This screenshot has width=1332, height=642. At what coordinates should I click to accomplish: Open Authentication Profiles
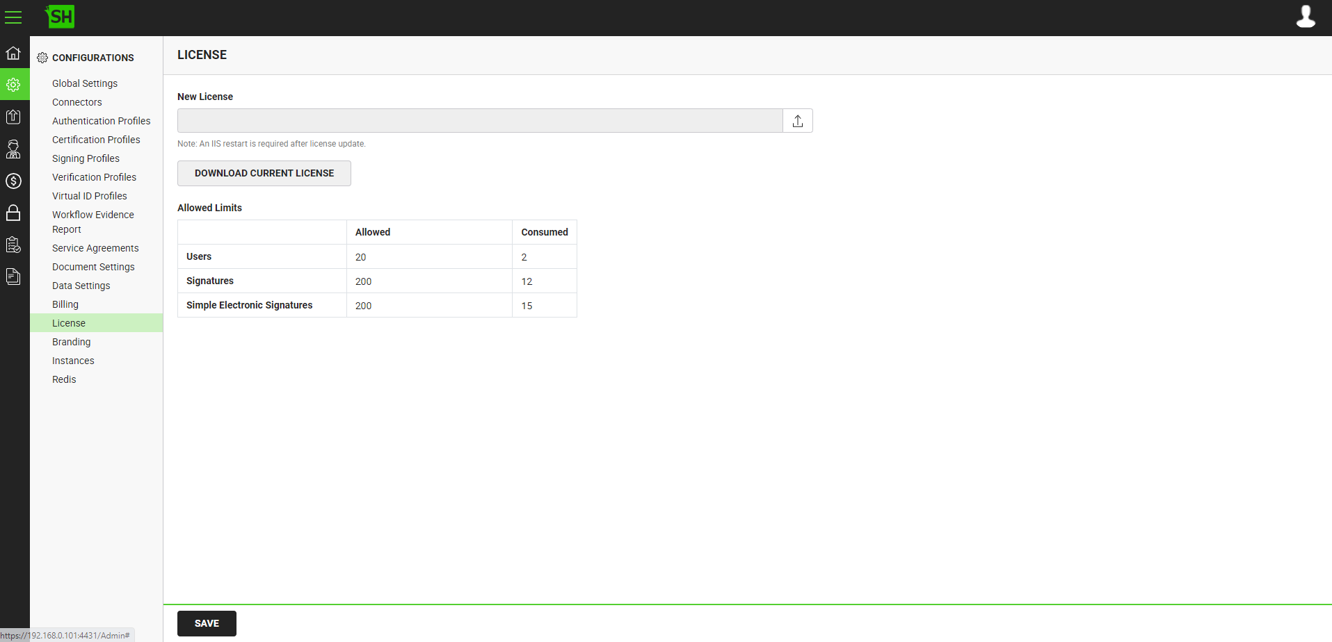102,121
